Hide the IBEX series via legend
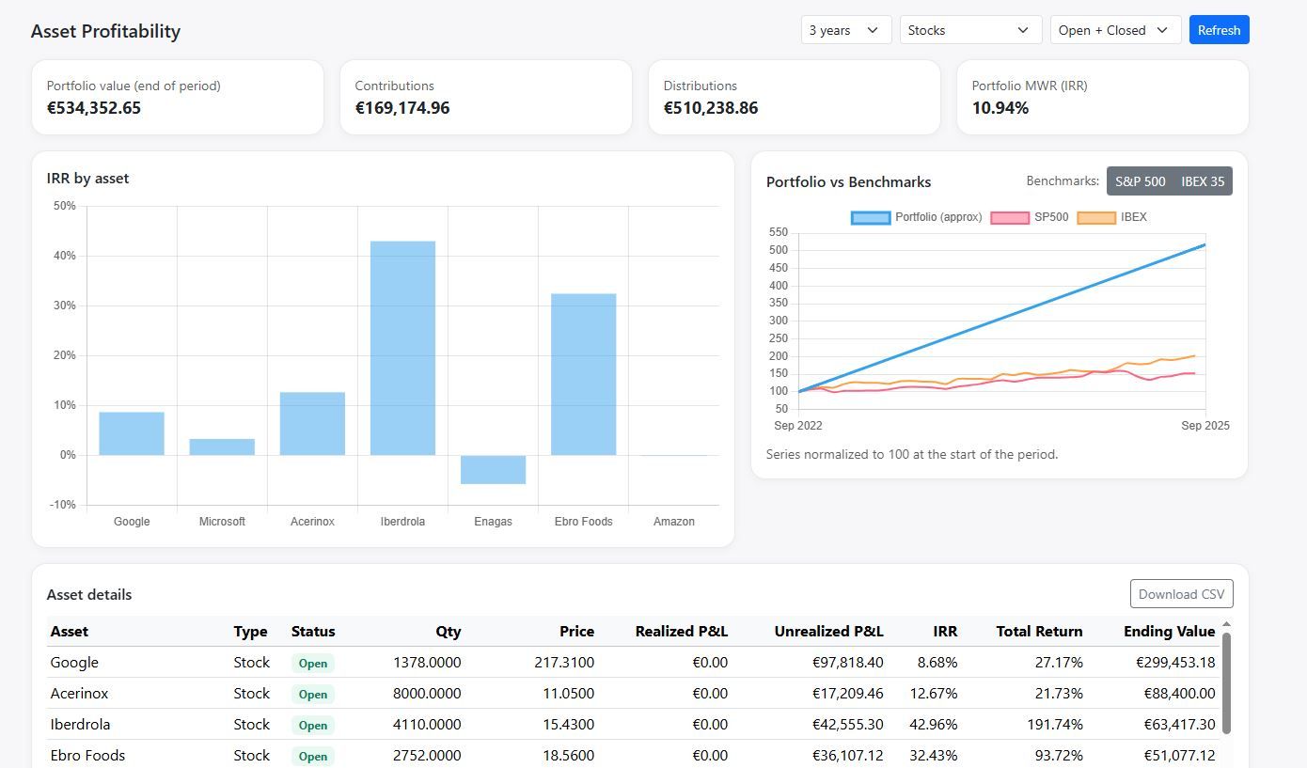The height and width of the screenshot is (768, 1307). tap(1133, 217)
